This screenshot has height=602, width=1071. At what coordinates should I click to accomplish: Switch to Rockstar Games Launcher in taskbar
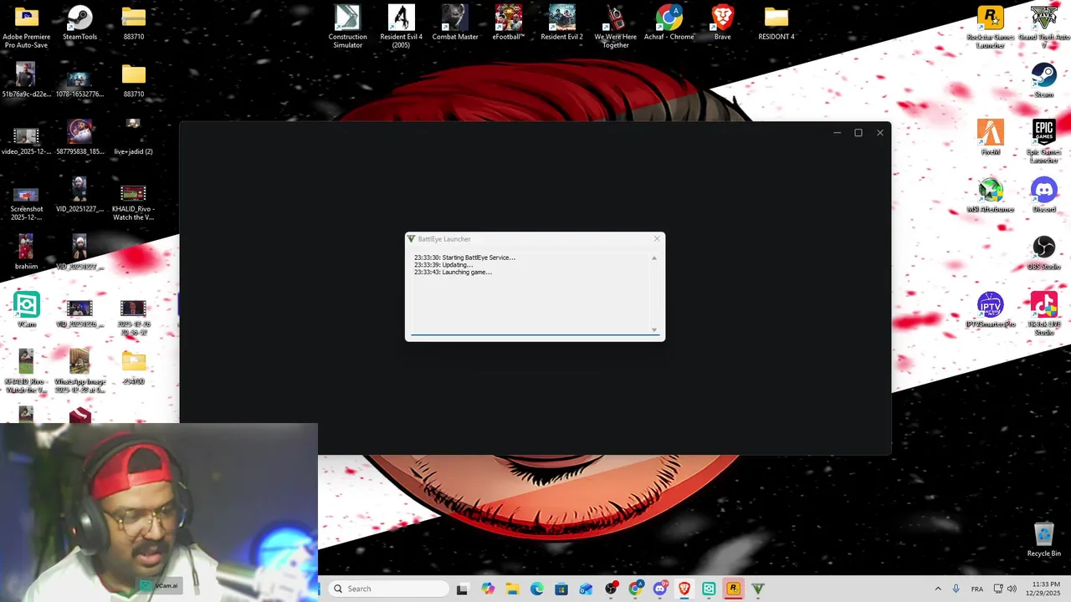point(733,589)
